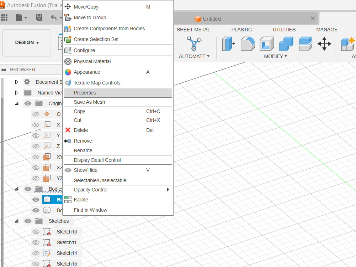Viewport: 356px width, 267px height.
Task: Select the Shell tool
Action: coord(267,43)
